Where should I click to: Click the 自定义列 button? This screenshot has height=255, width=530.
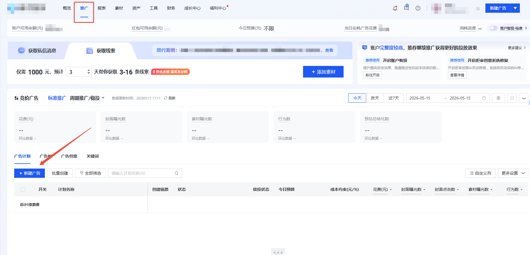pos(481,173)
